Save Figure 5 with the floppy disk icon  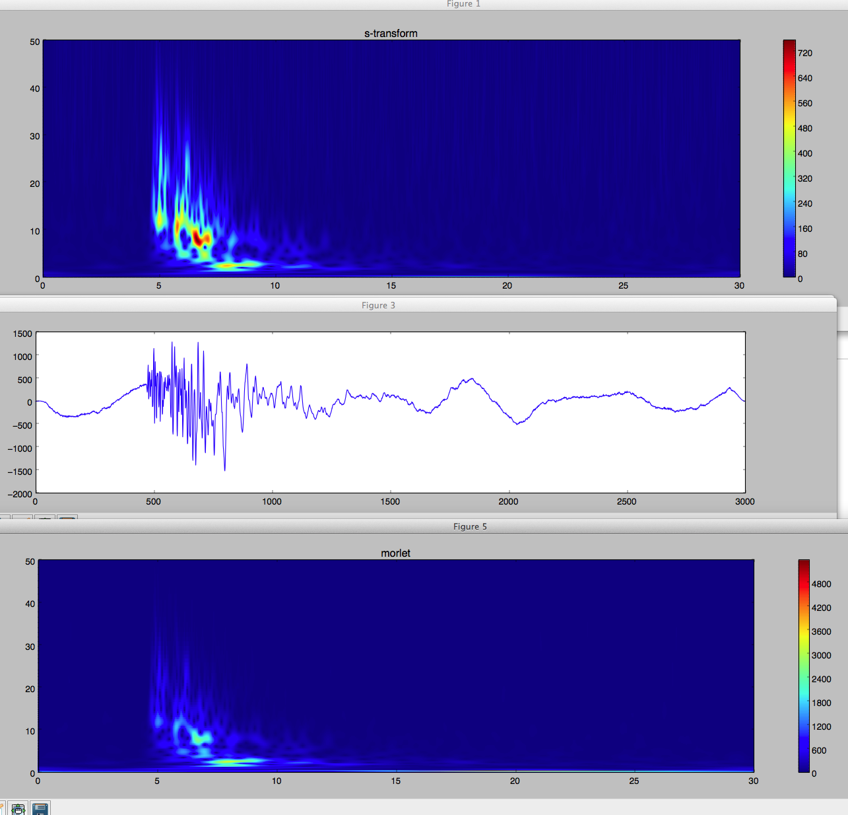pyautogui.click(x=40, y=808)
